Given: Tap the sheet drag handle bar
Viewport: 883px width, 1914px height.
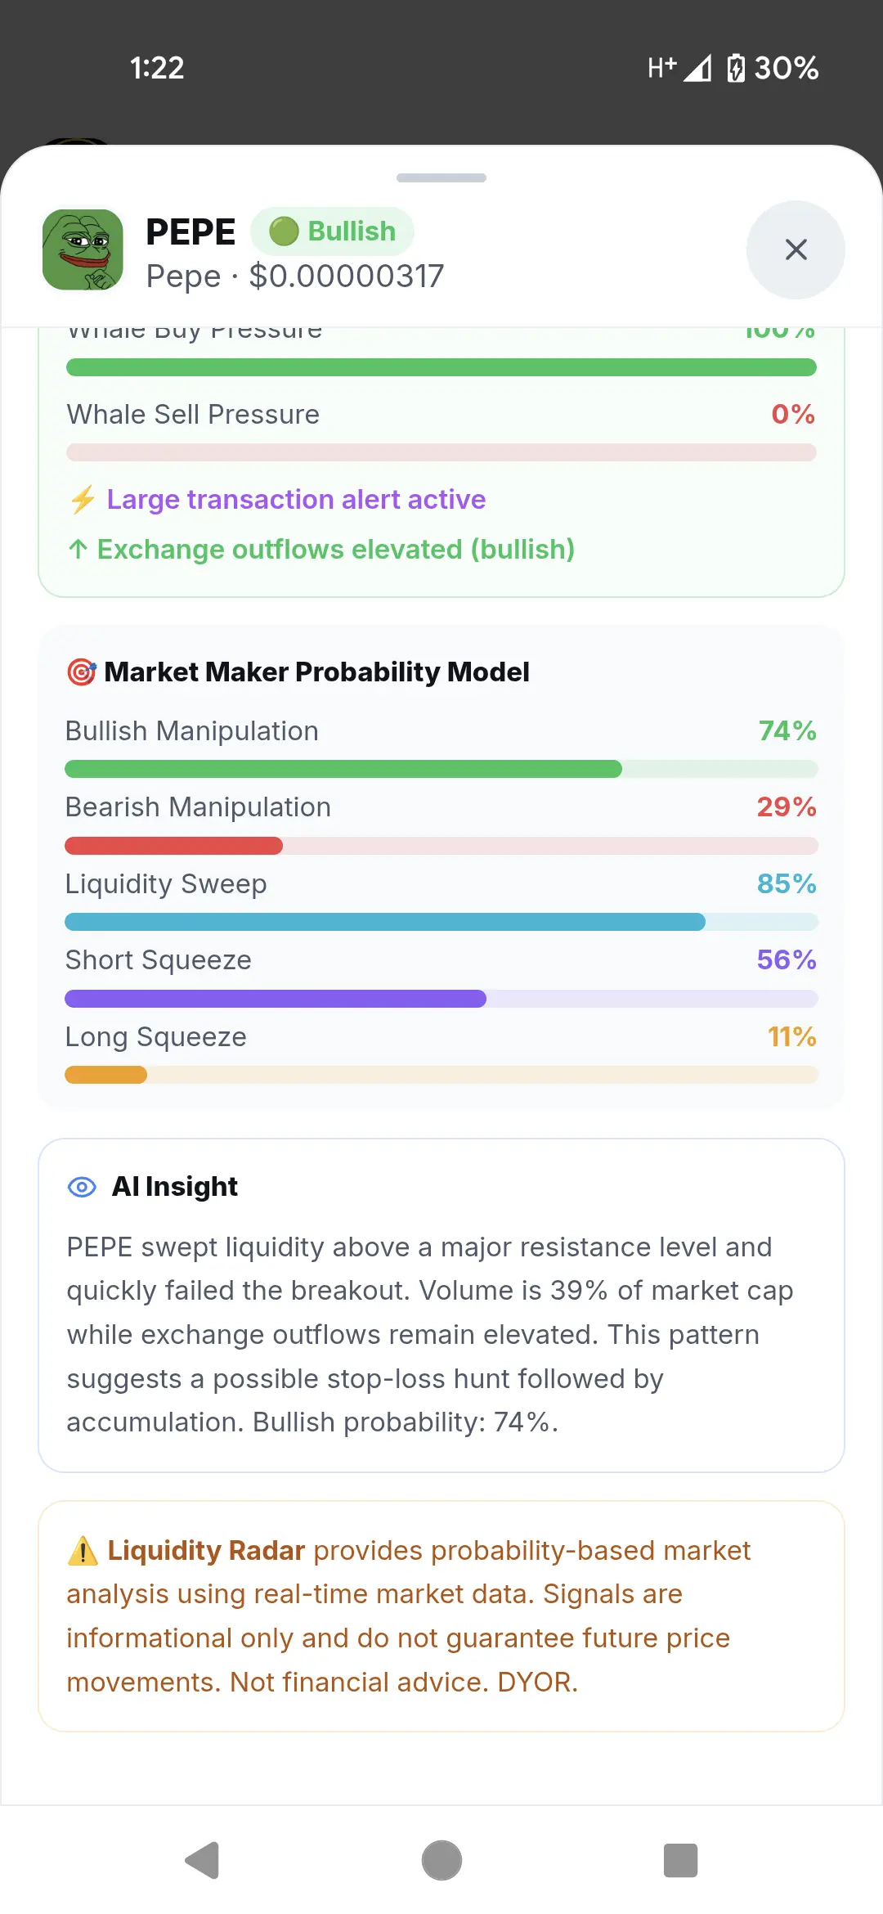Looking at the screenshot, I should point(441,177).
